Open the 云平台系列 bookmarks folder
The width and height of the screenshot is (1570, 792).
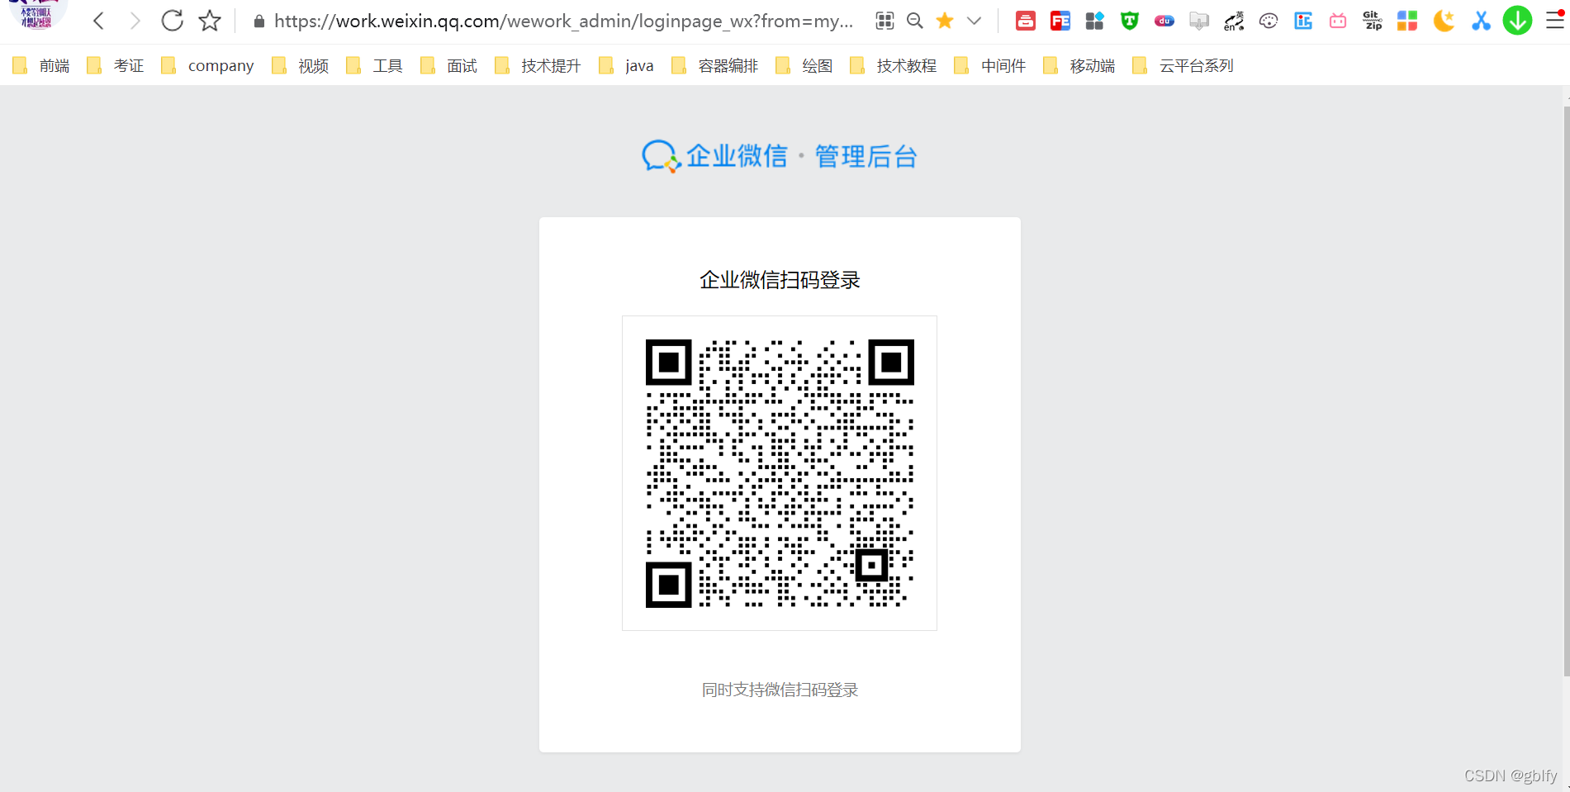click(x=1183, y=66)
